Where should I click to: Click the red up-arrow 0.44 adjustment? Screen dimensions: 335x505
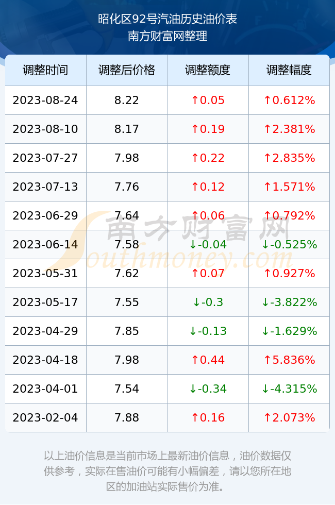coord(208,360)
